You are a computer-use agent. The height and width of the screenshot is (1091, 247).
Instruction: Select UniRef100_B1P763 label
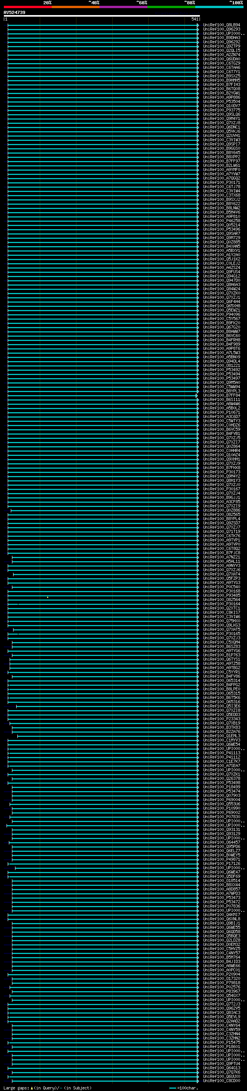pyautogui.click(x=222, y=655)
